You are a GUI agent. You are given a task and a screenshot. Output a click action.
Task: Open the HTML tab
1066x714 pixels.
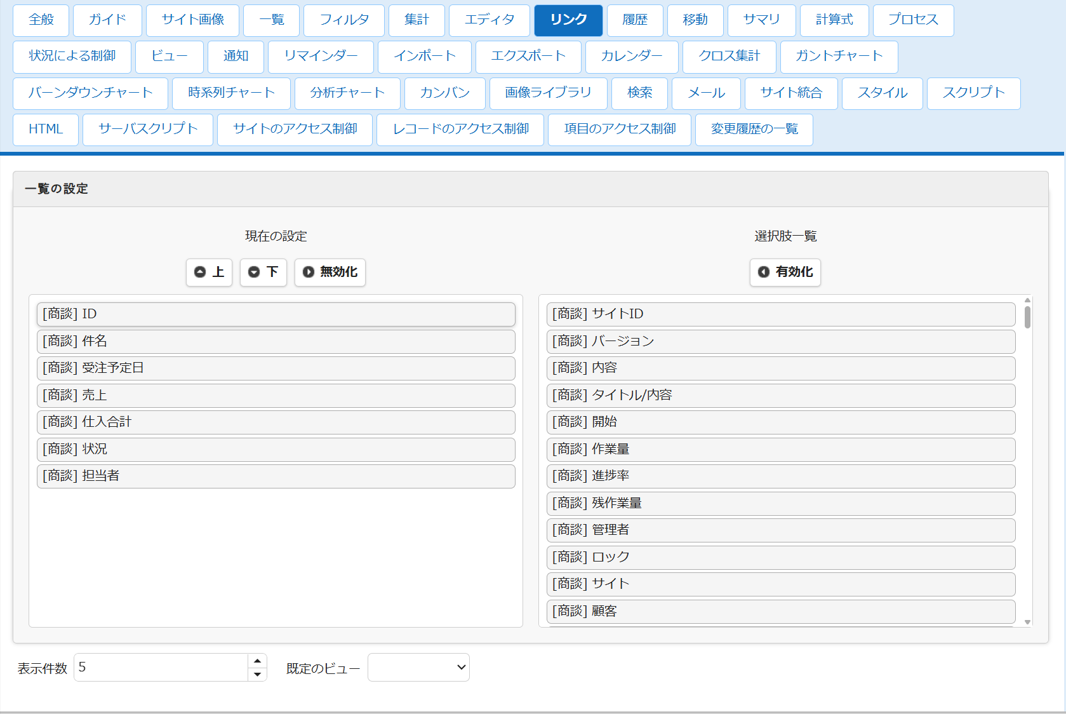pyautogui.click(x=46, y=130)
